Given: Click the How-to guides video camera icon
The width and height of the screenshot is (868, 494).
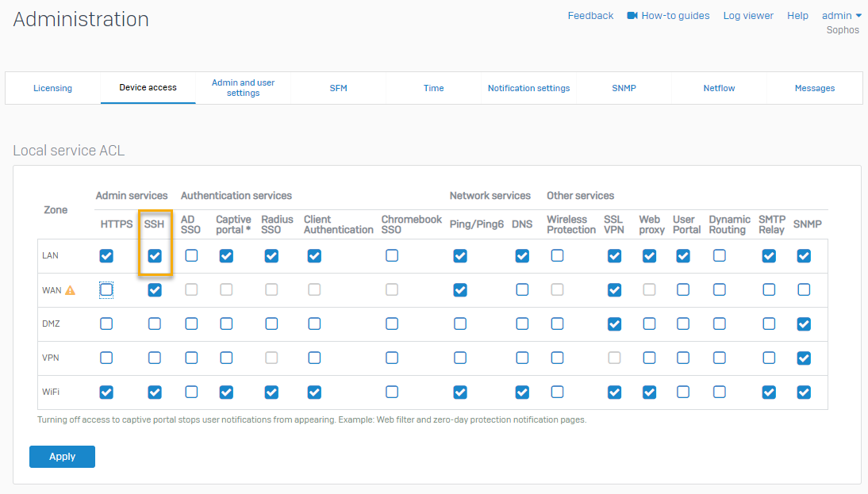Looking at the screenshot, I should pos(632,16).
